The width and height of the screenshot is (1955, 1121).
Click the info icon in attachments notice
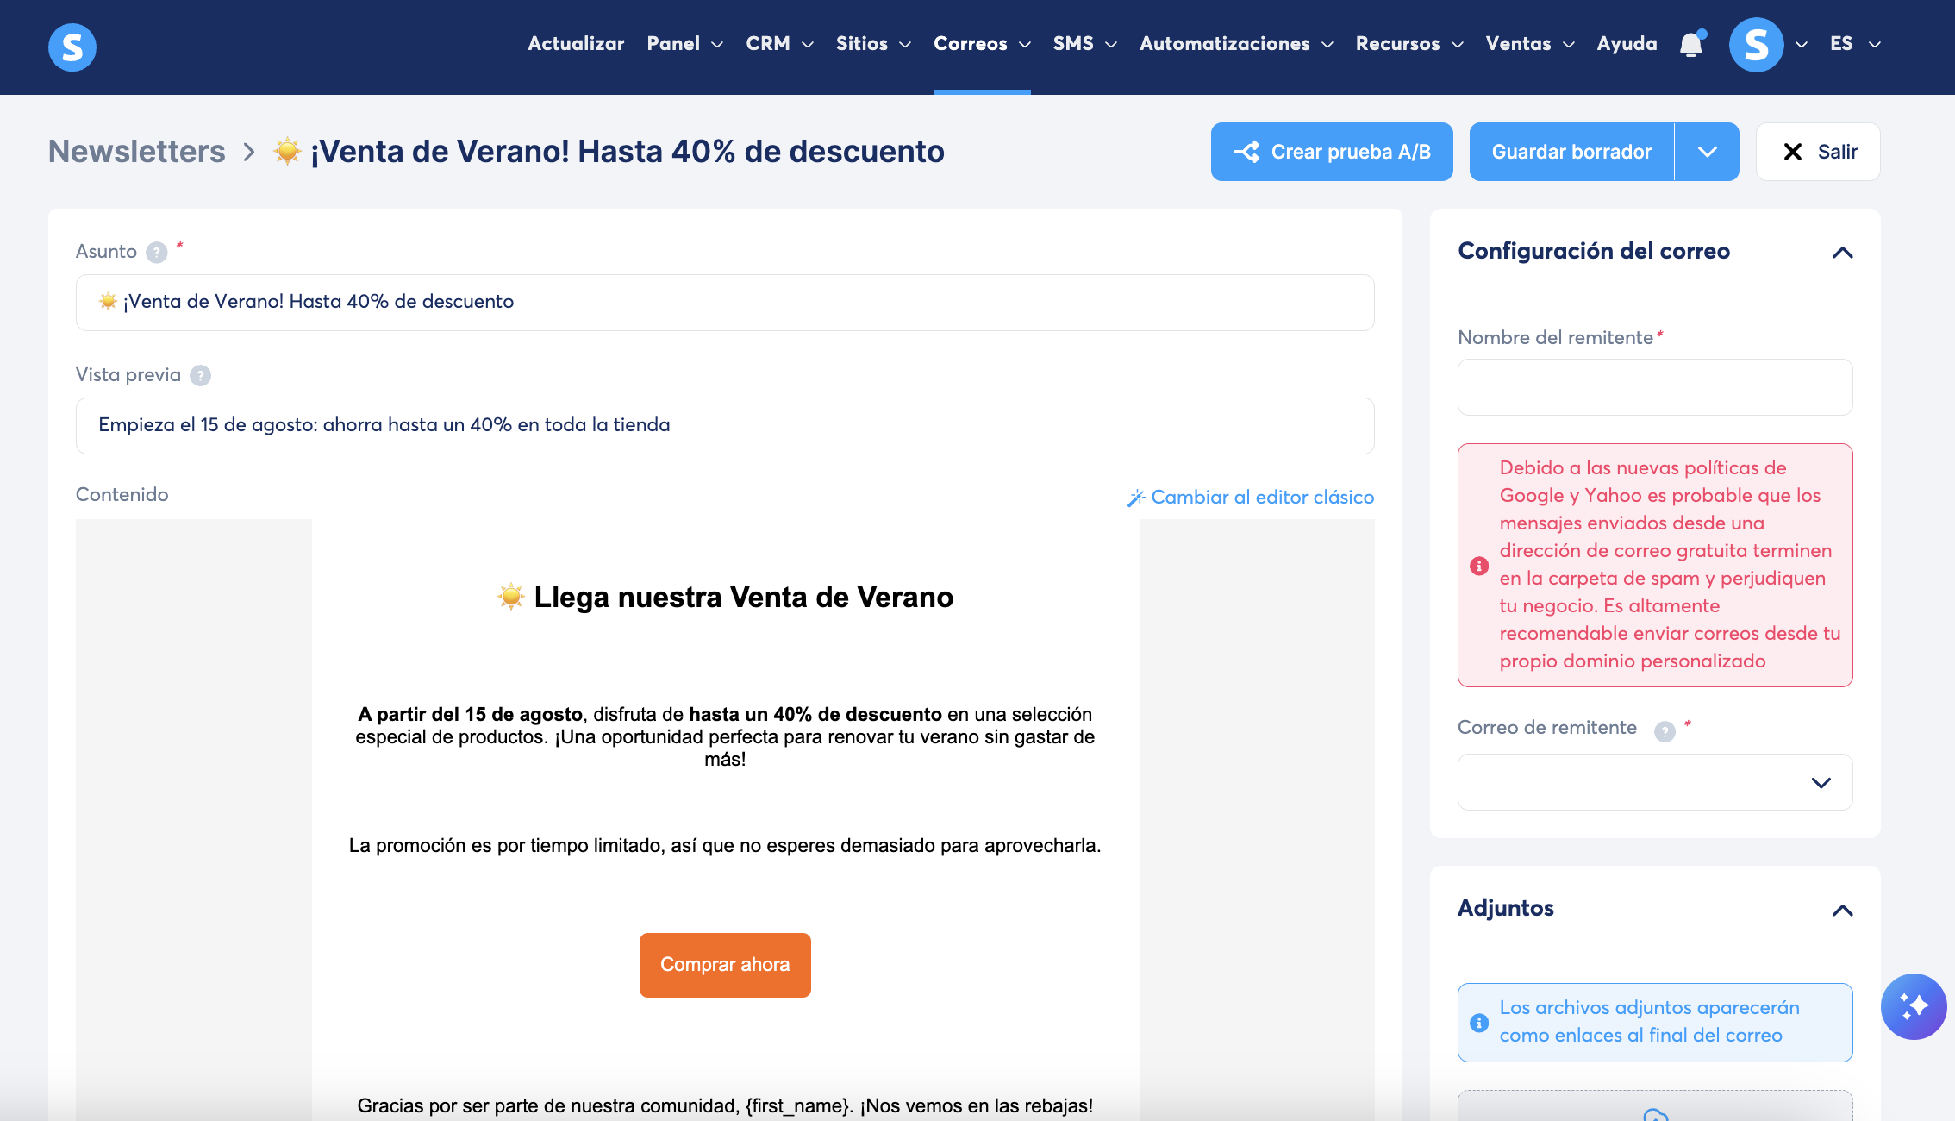point(1479,1023)
